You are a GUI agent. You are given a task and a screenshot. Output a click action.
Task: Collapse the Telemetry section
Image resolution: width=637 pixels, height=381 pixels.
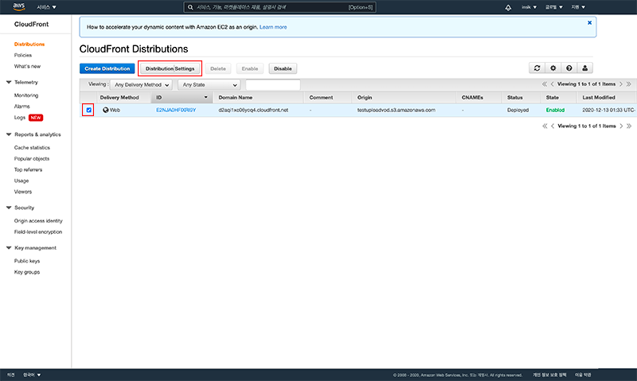pos(9,83)
